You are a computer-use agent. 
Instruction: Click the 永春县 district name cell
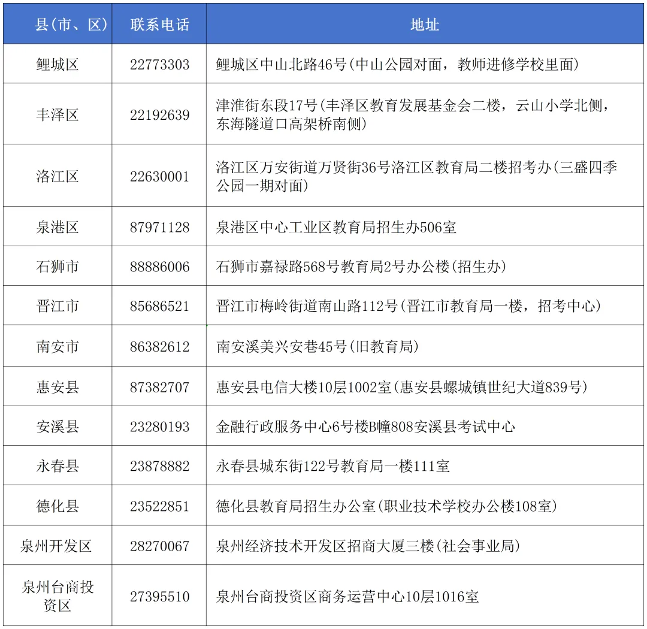[x=57, y=465]
